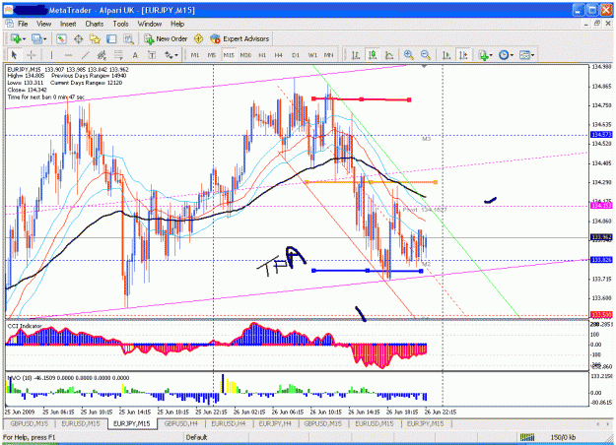Image resolution: width=616 pixels, height=445 pixels.
Task: Open the Help menu
Action: [x=177, y=24]
